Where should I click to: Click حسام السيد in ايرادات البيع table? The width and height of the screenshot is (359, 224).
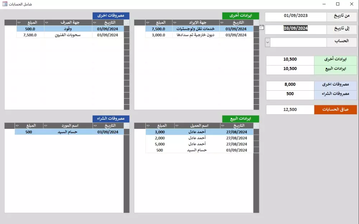click(197, 150)
